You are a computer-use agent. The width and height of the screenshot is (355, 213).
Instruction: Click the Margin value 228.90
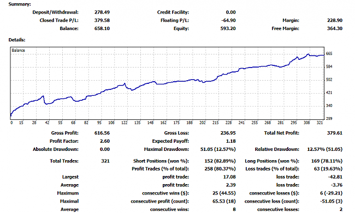click(335, 20)
